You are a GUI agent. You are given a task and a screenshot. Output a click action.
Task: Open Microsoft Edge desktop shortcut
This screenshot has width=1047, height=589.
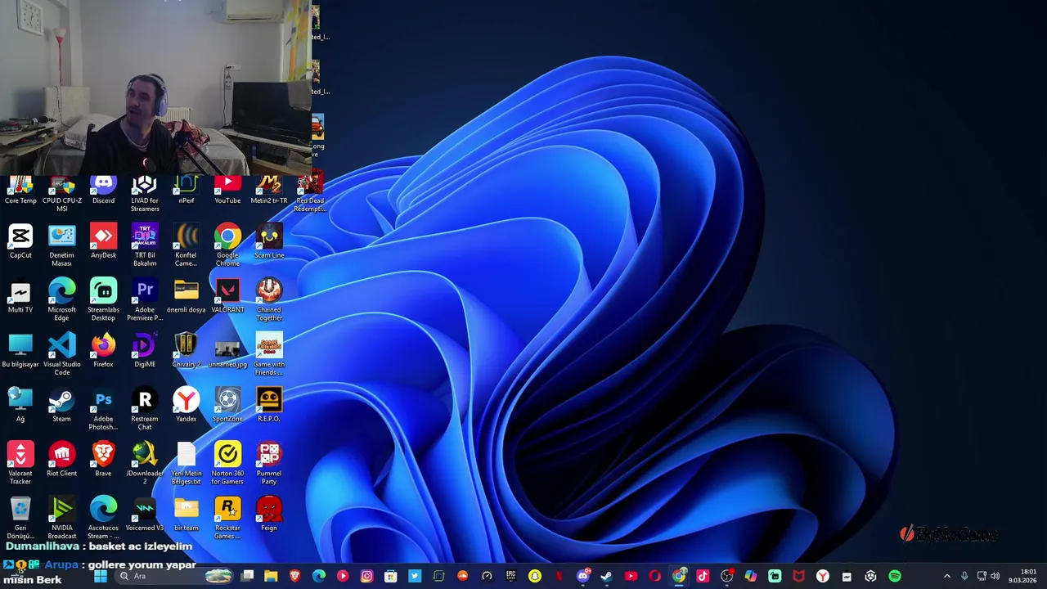[61, 300]
